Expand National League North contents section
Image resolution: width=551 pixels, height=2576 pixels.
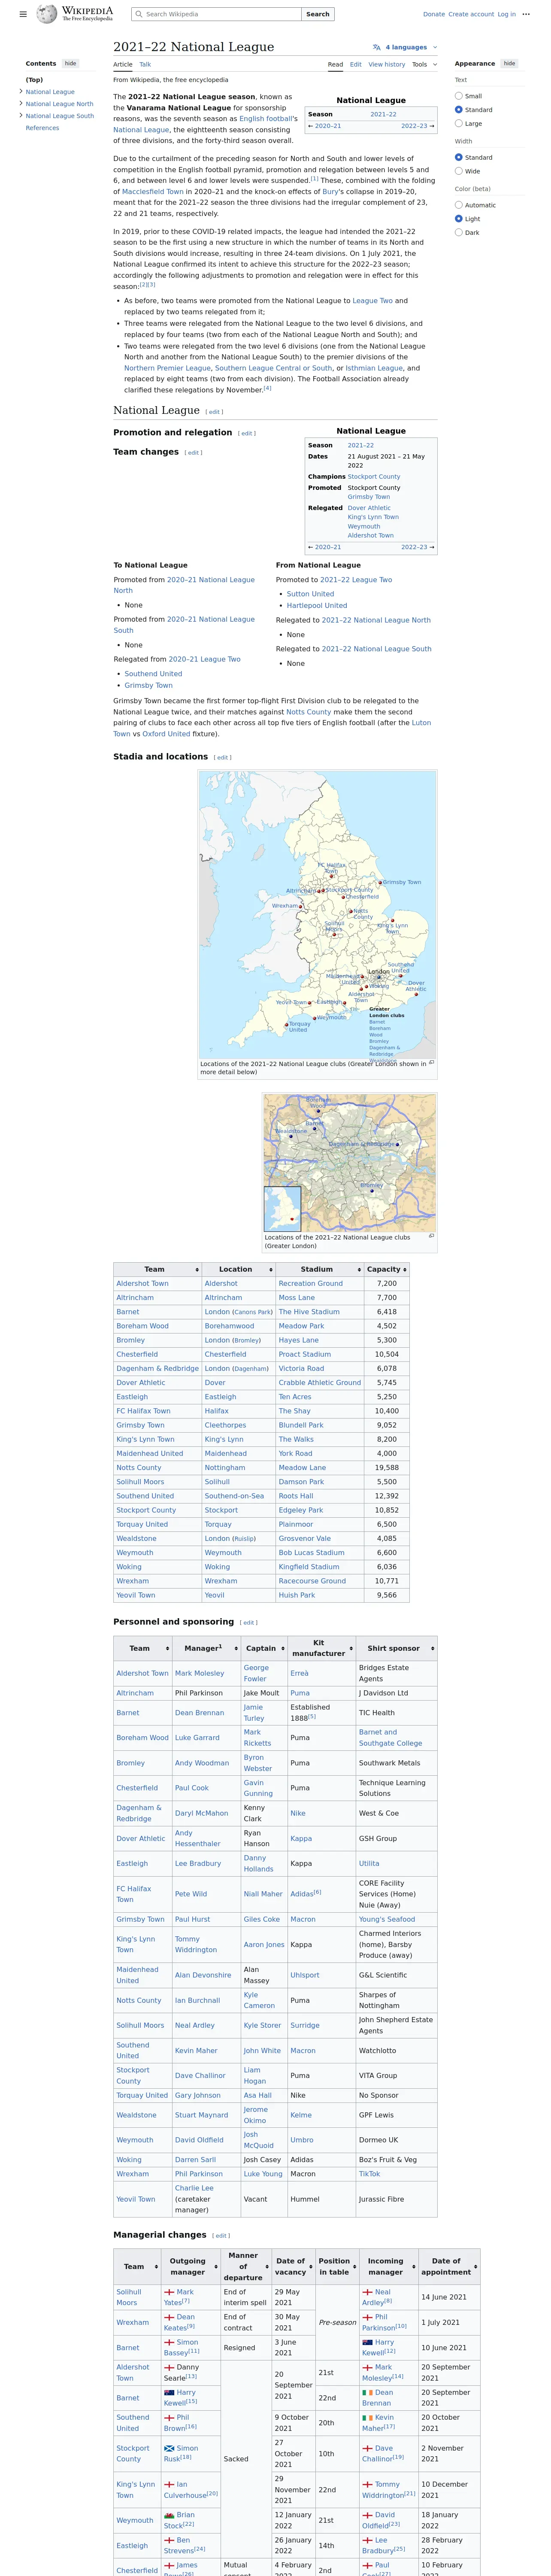tap(21, 103)
